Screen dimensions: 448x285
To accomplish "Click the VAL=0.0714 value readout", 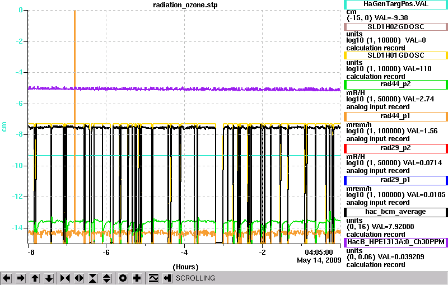I will point(422,163).
